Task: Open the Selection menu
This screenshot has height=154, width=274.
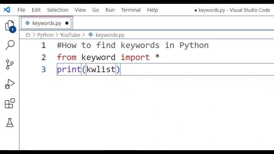Action: pyautogui.click(x=58, y=10)
